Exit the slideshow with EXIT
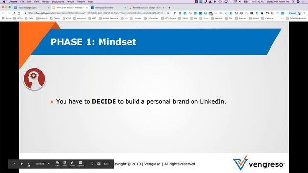 106,164
